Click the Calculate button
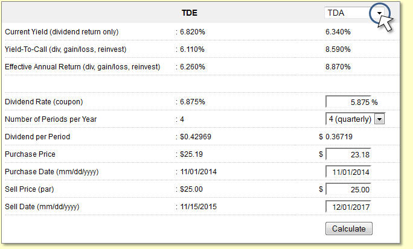413x249 pixels. coord(349,229)
